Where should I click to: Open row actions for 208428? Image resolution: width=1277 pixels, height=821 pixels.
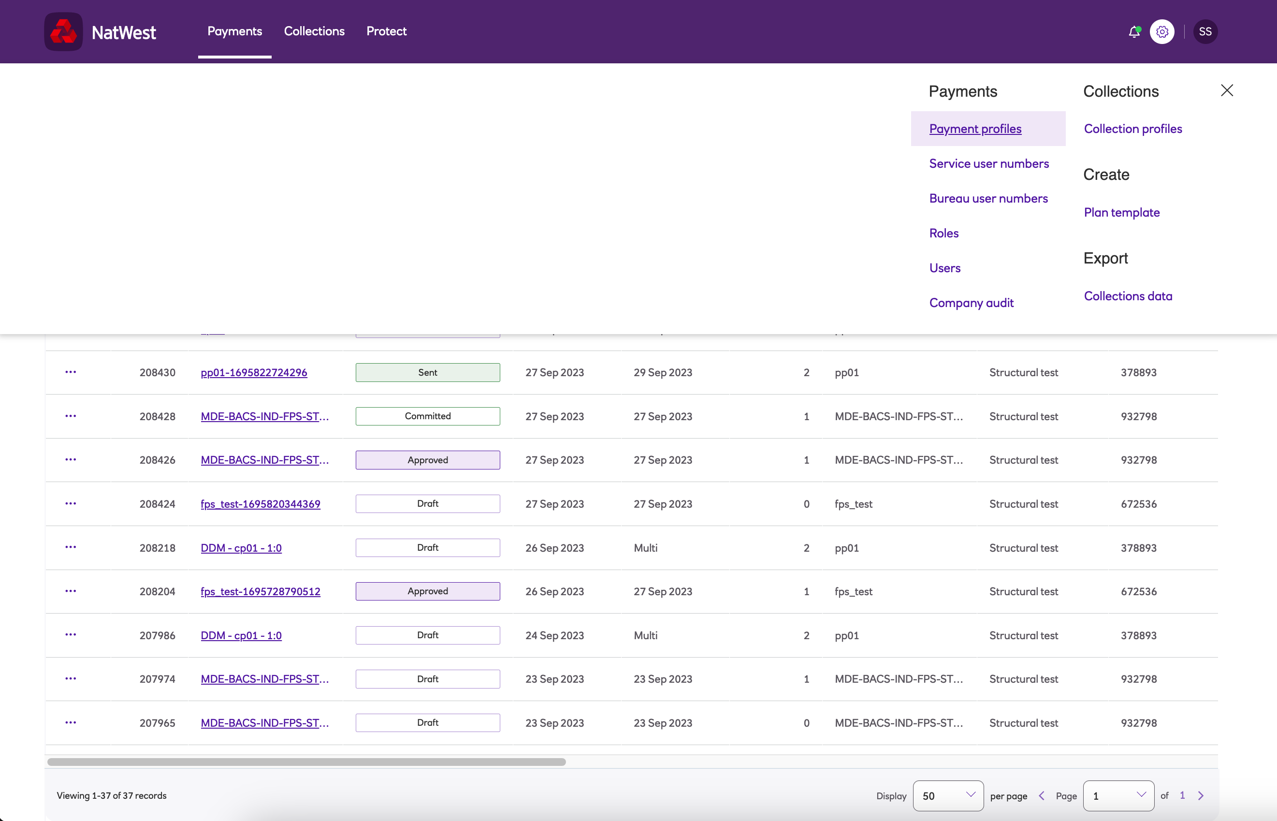[x=71, y=416]
